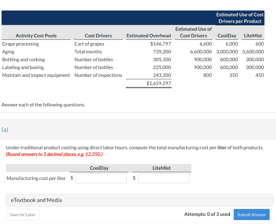Click the LiteMist manufacturing cost input field

point(163,178)
